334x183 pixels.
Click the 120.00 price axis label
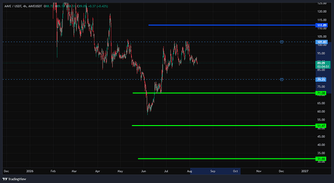pos(321,12)
